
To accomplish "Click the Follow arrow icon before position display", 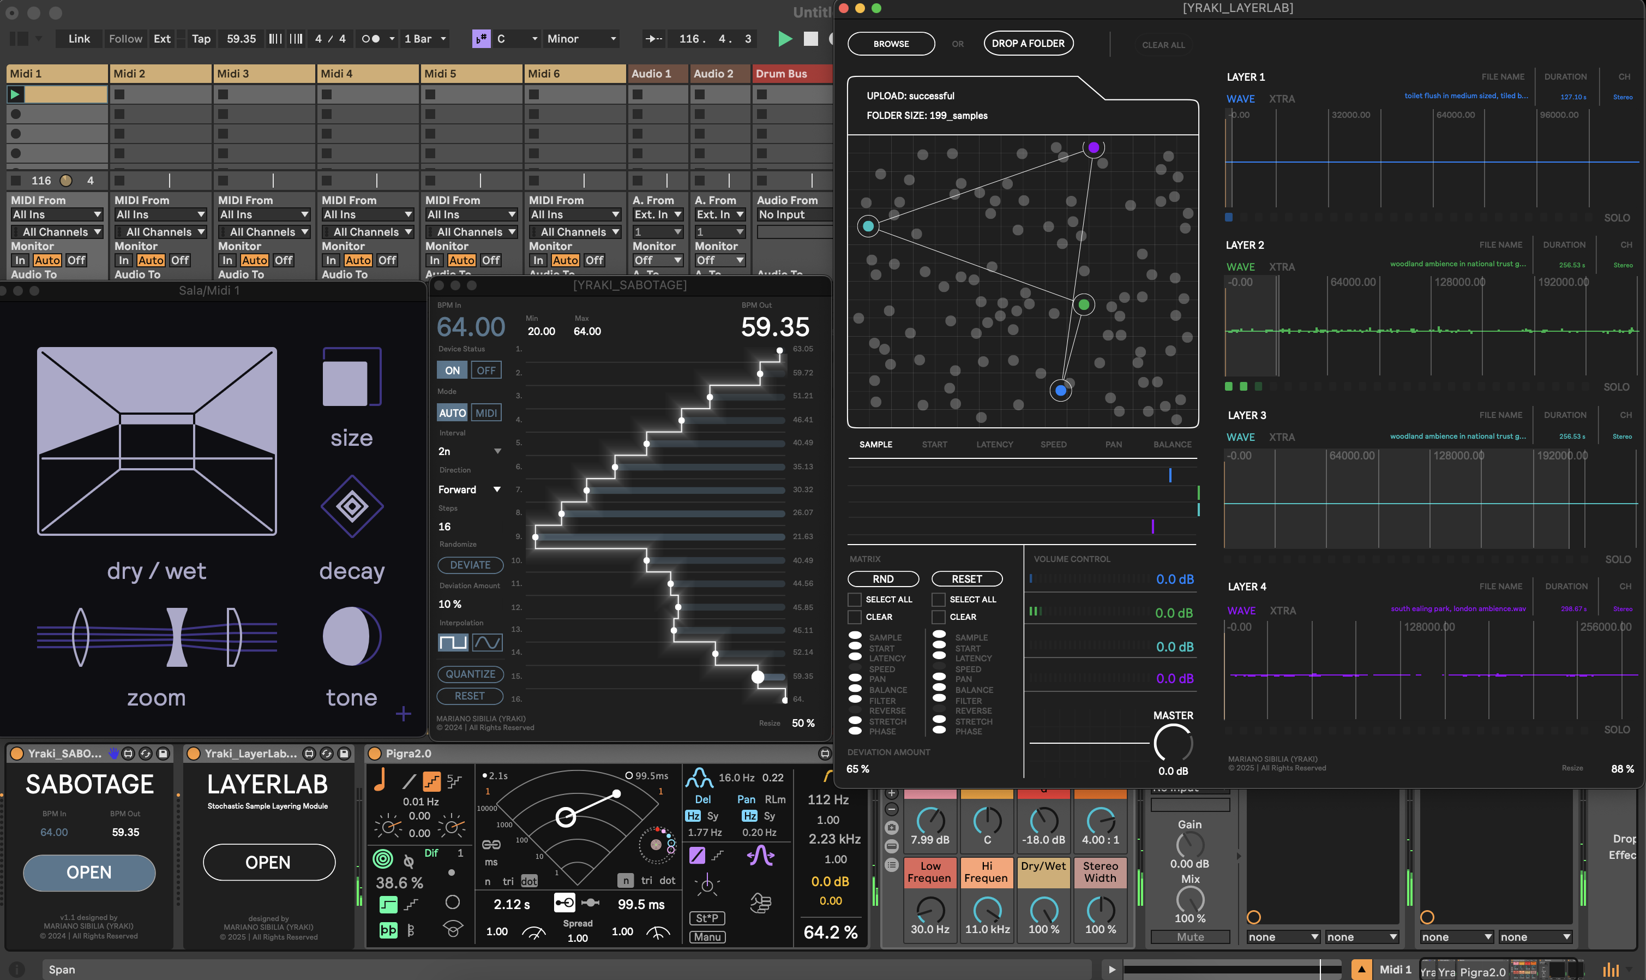I will [x=653, y=39].
